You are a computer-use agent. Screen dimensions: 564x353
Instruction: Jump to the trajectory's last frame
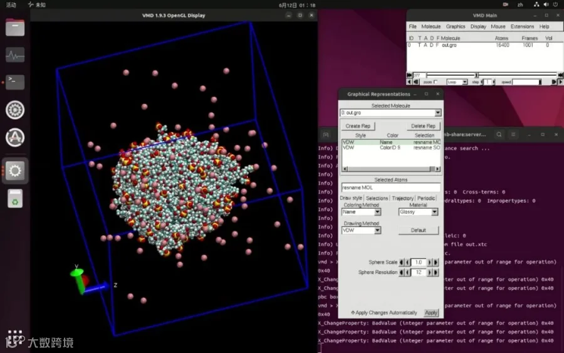click(x=561, y=75)
